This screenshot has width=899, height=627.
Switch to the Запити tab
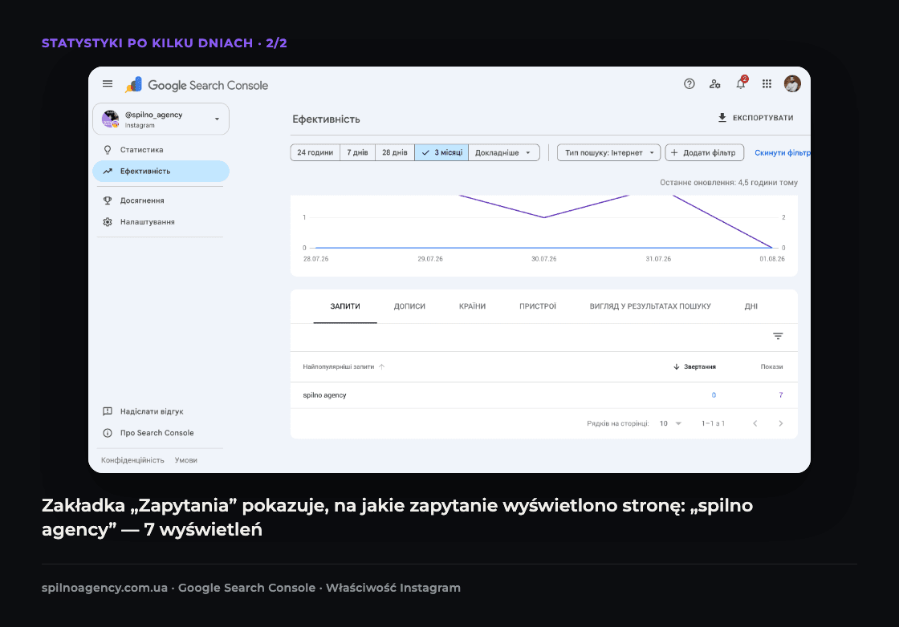coord(345,306)
